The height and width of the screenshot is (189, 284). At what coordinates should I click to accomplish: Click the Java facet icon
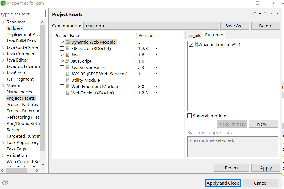coord(68,55)
